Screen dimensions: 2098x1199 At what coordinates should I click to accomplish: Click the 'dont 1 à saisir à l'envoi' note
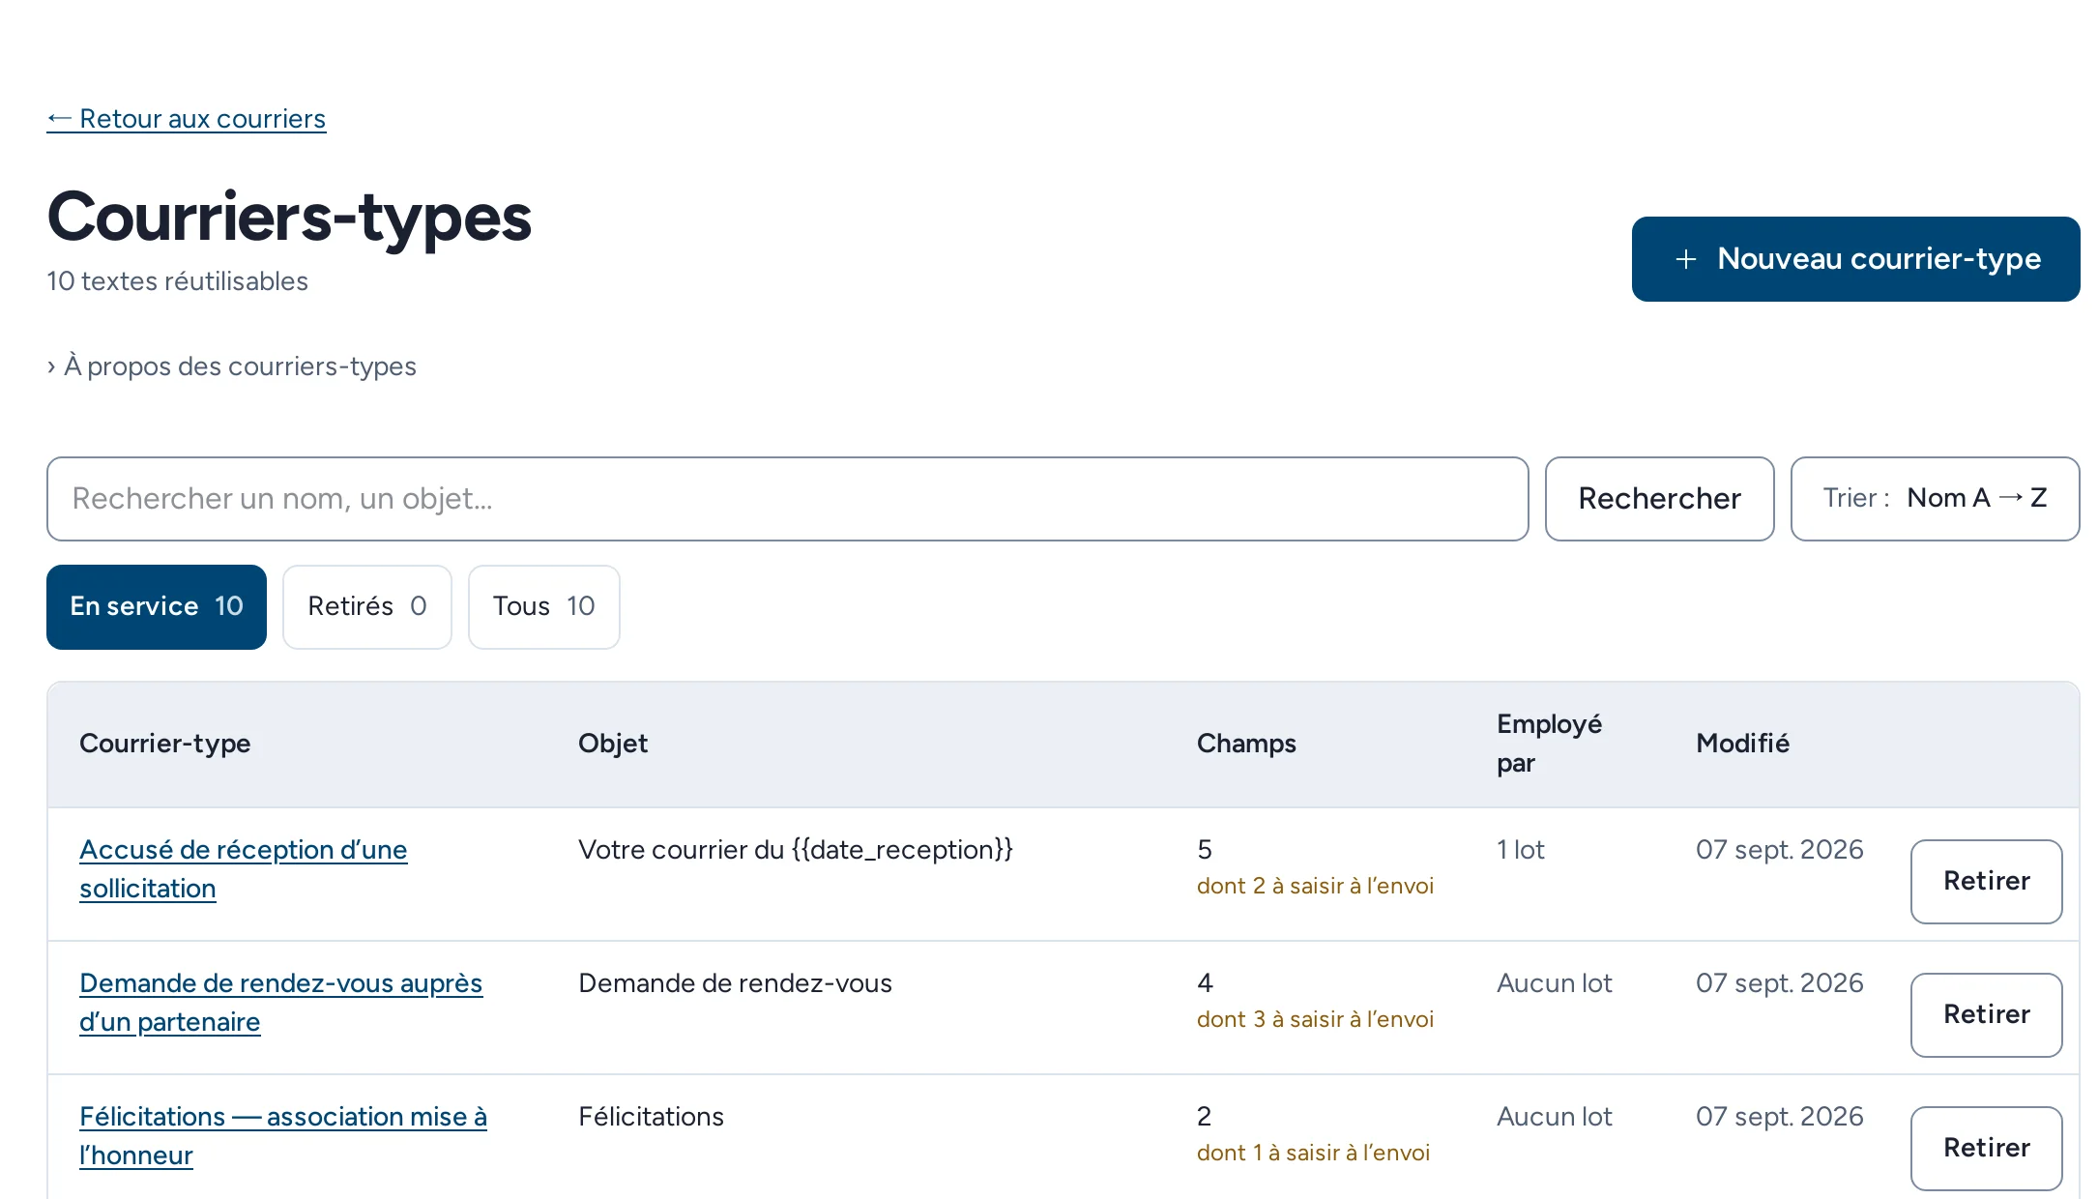point(1313,1153)
